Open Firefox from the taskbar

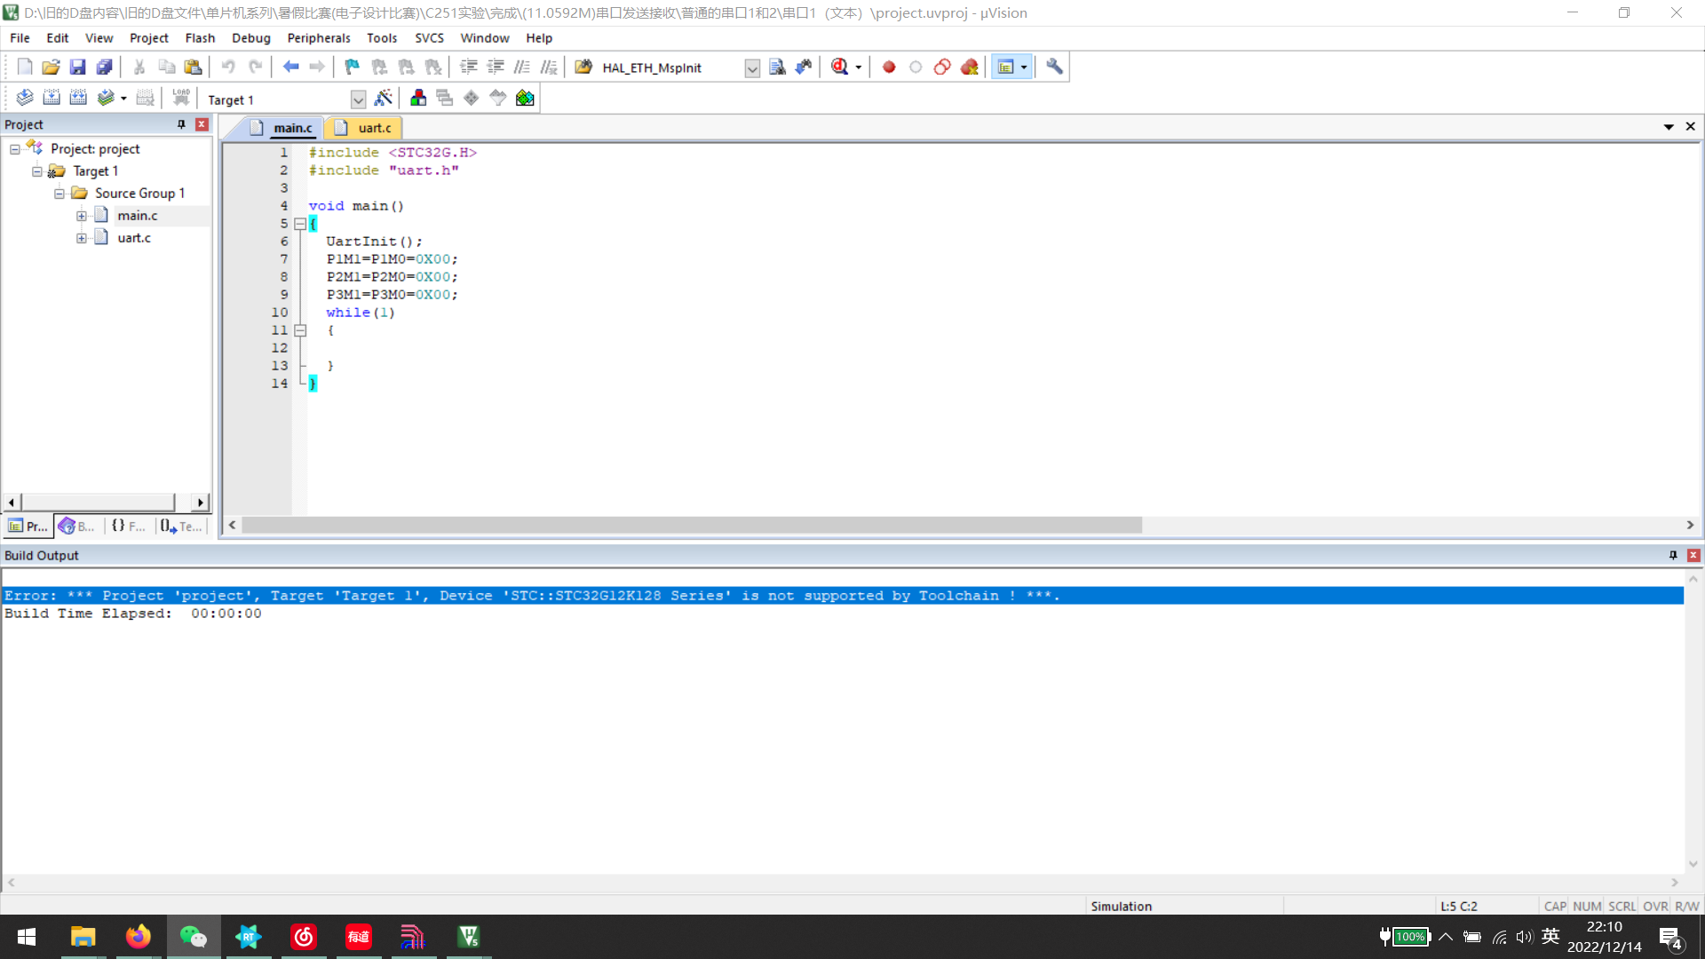coord(138,937)
